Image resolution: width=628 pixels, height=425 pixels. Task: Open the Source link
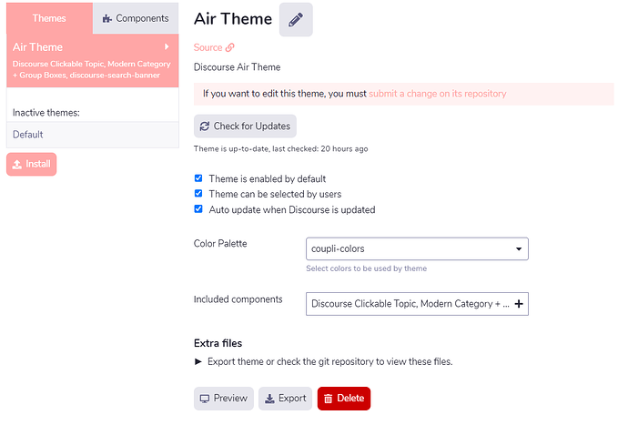pos(208,47)
